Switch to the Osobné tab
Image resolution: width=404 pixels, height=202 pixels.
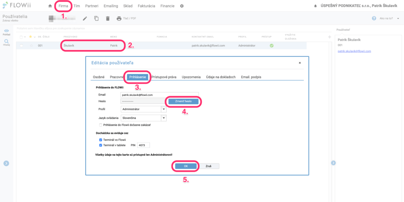[99, 77]
